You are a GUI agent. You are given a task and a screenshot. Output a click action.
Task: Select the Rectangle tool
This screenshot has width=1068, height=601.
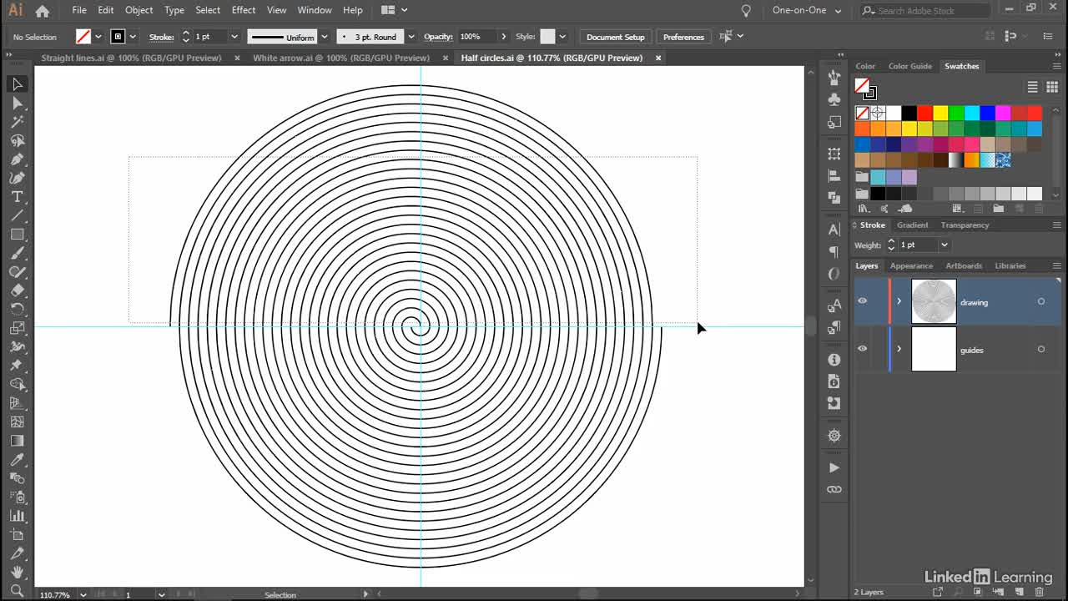coord(17,235)
